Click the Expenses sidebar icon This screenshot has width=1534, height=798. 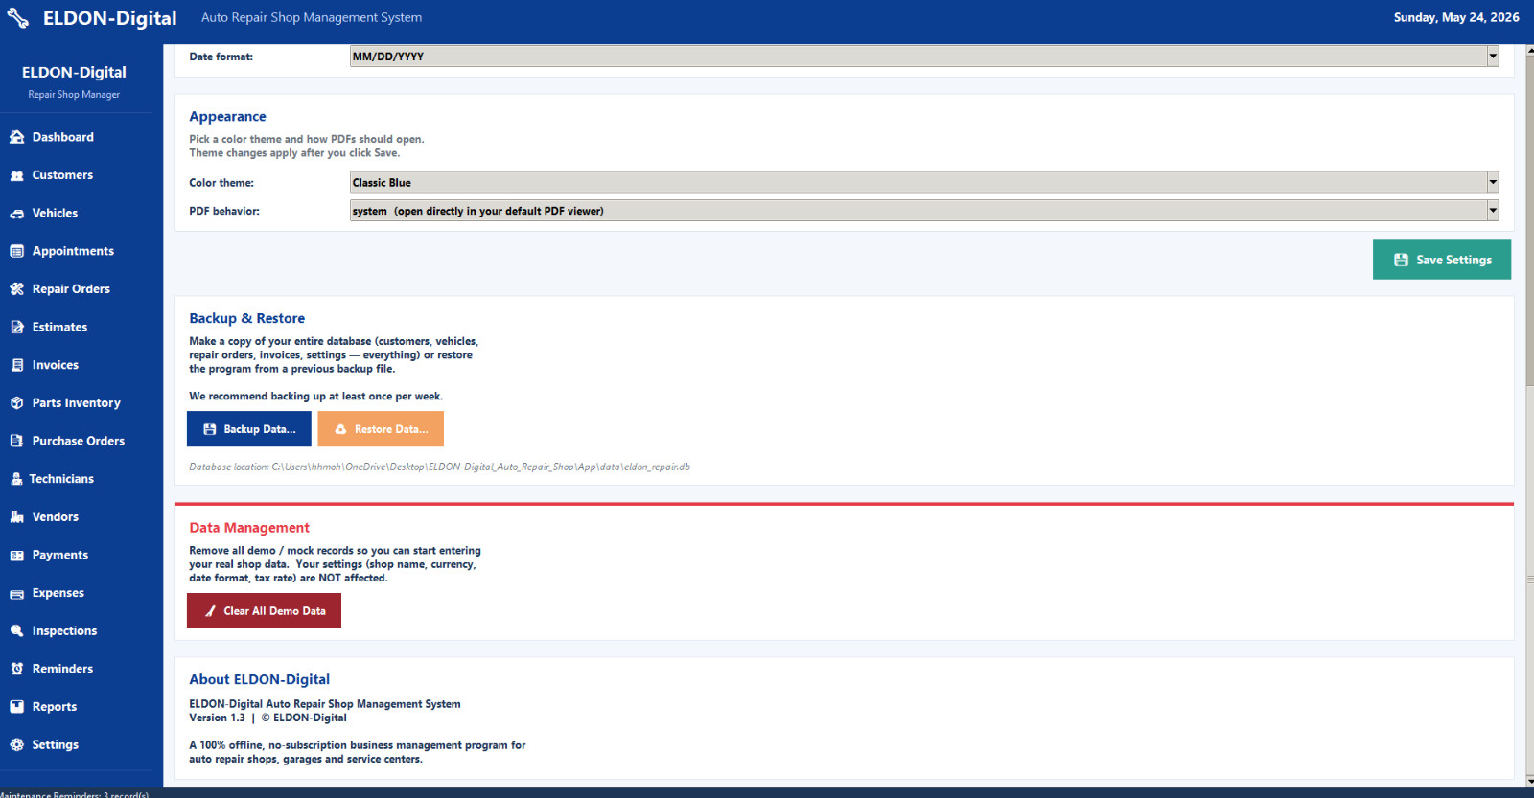tap(16, 594)
